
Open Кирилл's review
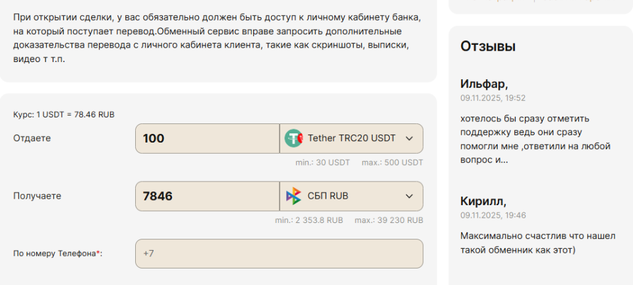(x=483, y=201)
